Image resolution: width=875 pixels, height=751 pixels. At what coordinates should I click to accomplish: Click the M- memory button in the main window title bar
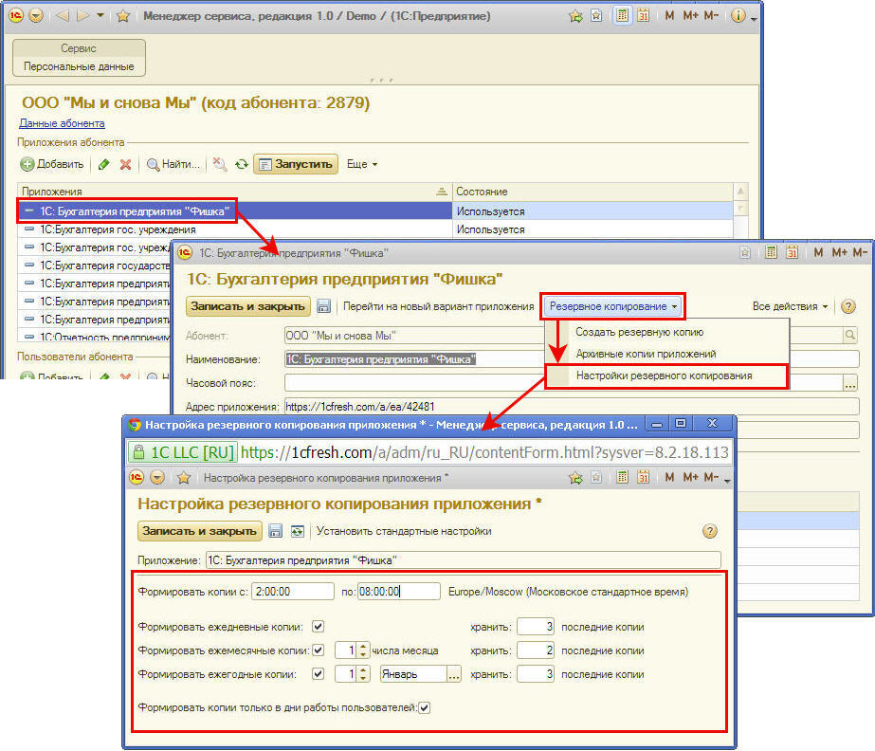[x=711, y=15]
